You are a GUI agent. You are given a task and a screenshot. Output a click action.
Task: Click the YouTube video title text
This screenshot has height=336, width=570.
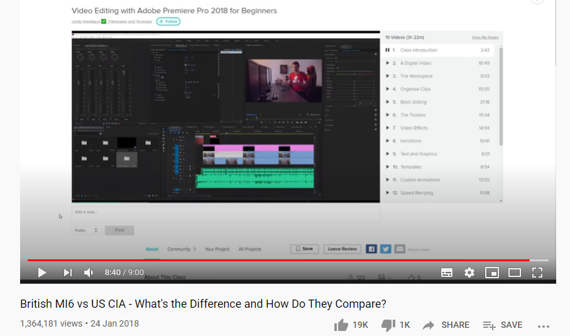point(203,304)
